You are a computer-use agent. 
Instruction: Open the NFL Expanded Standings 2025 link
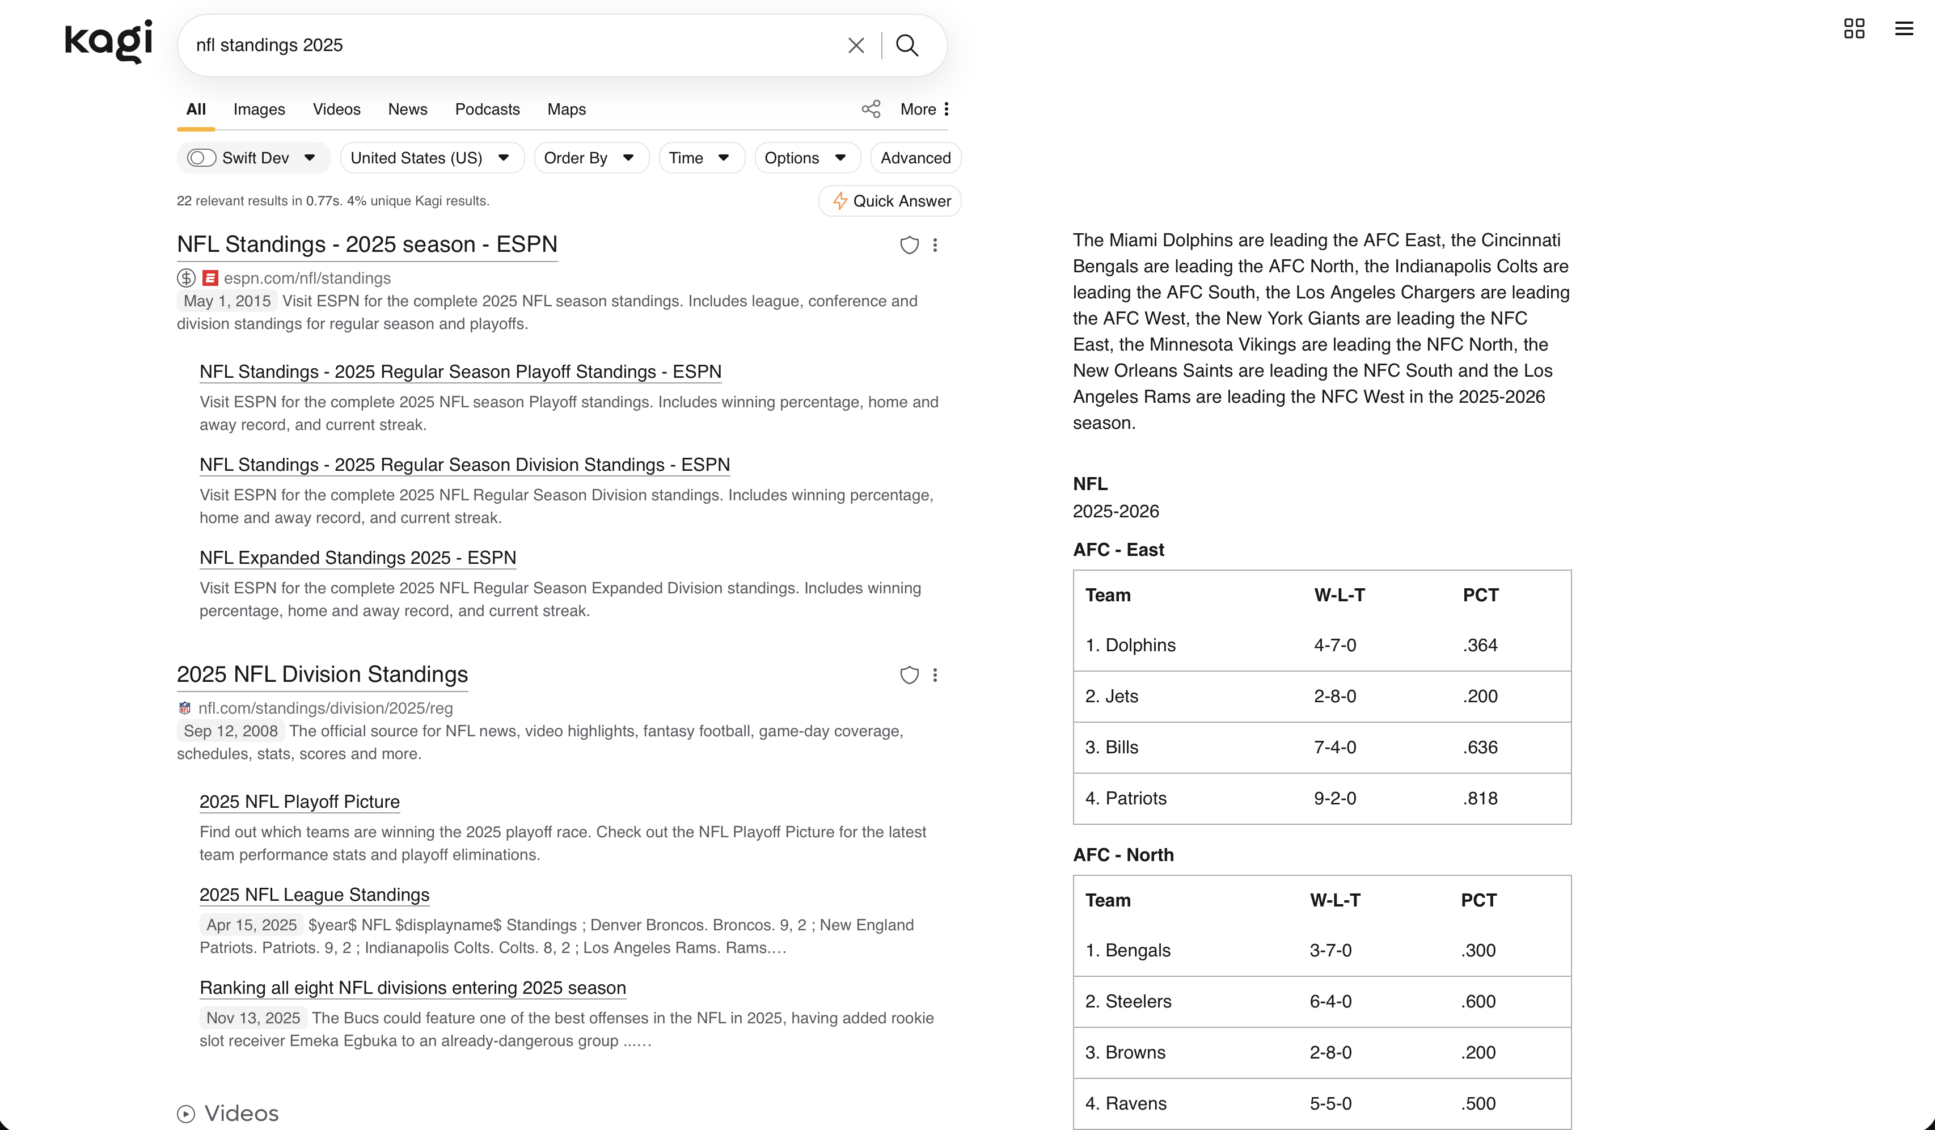click(x=357, y=558)
